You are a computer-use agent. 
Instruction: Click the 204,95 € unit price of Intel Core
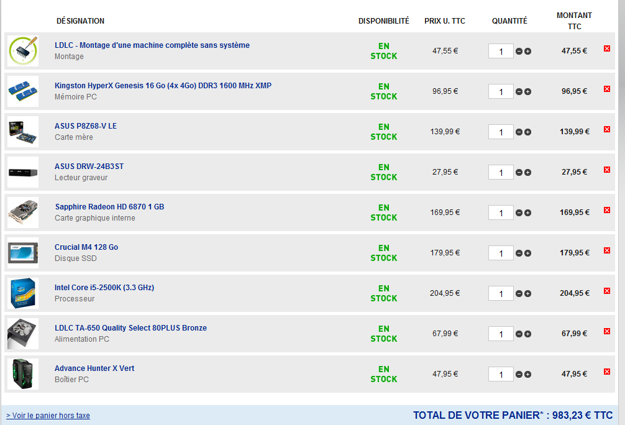(x=445, y=293)
